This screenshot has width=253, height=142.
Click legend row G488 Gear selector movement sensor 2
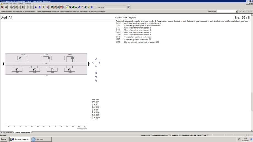click(133, 30)
